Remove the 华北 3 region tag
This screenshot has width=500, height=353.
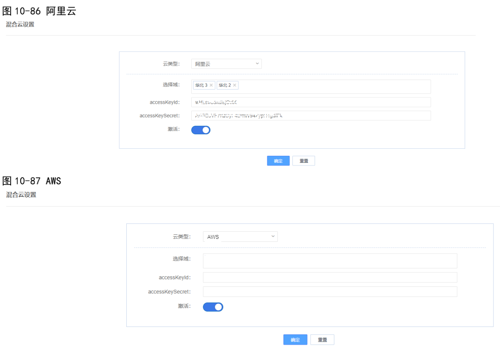[211, 85]
